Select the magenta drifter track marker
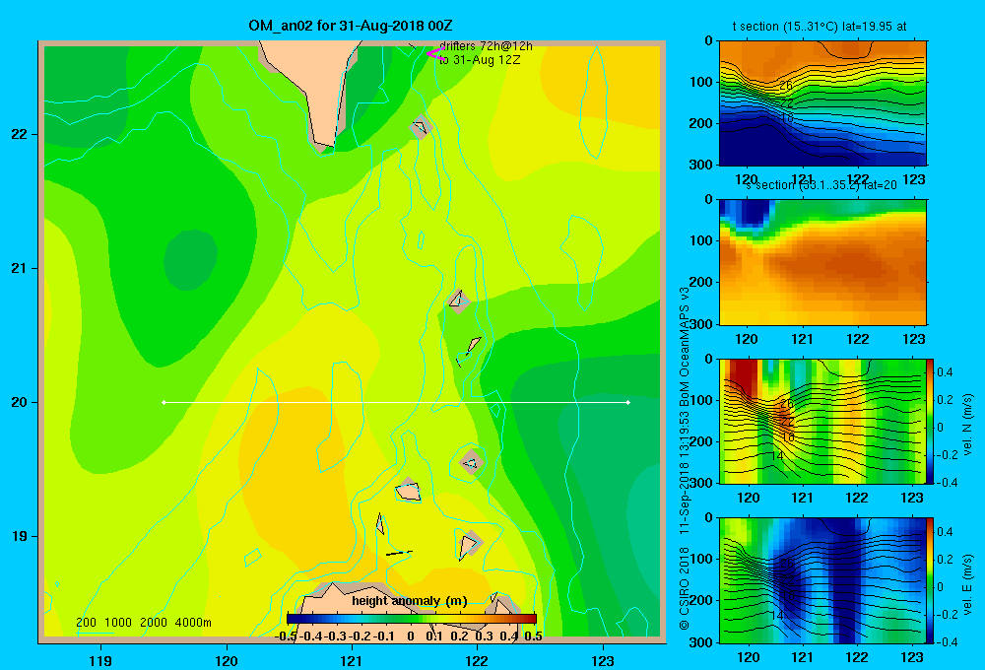The height and width of the screenshot is (670, 985). [435, 53]
